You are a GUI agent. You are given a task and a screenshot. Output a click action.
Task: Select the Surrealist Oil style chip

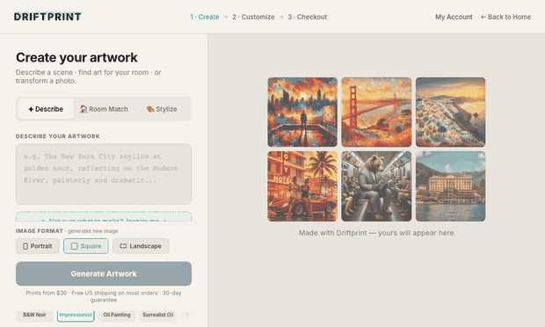(158, 315)
